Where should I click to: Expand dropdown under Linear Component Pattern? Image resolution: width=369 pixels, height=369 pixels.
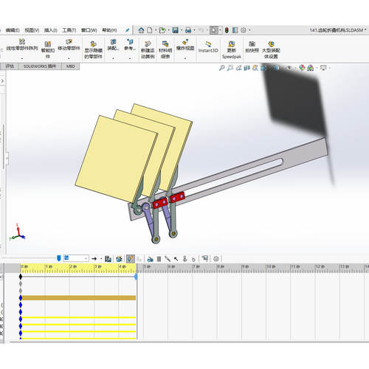point(22,58)
